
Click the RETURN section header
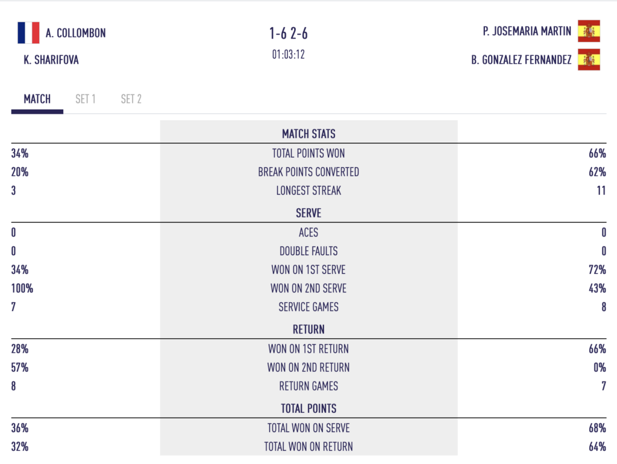click(308, 329)
